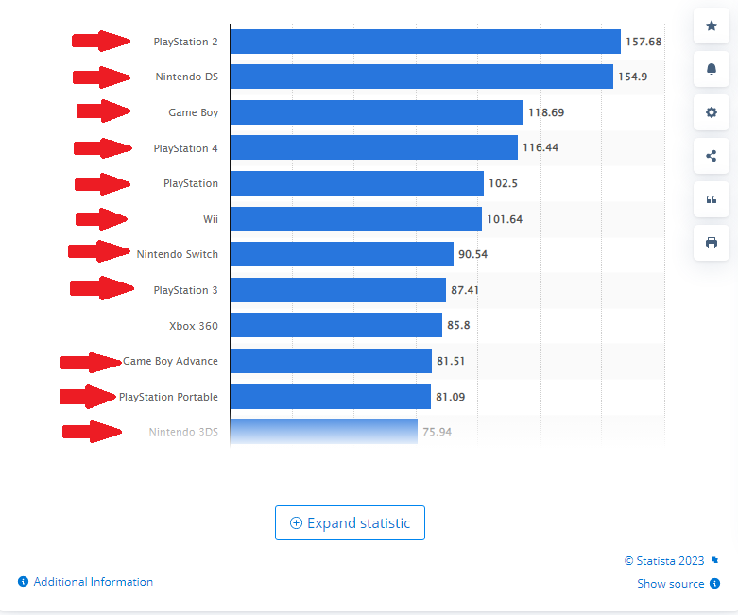Expand the statistic with Expand statistic button
Image resolution: width=738 pixels, height=615 pixels.
(x=350, y=522)
